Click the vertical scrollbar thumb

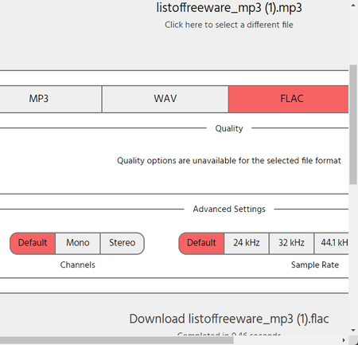[353, 124]
